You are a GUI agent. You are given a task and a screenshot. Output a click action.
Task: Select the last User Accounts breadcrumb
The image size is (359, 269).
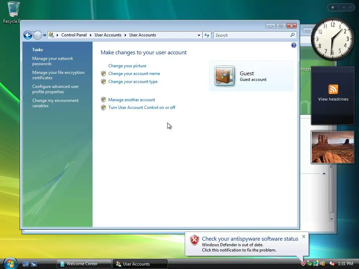point(143,35)
